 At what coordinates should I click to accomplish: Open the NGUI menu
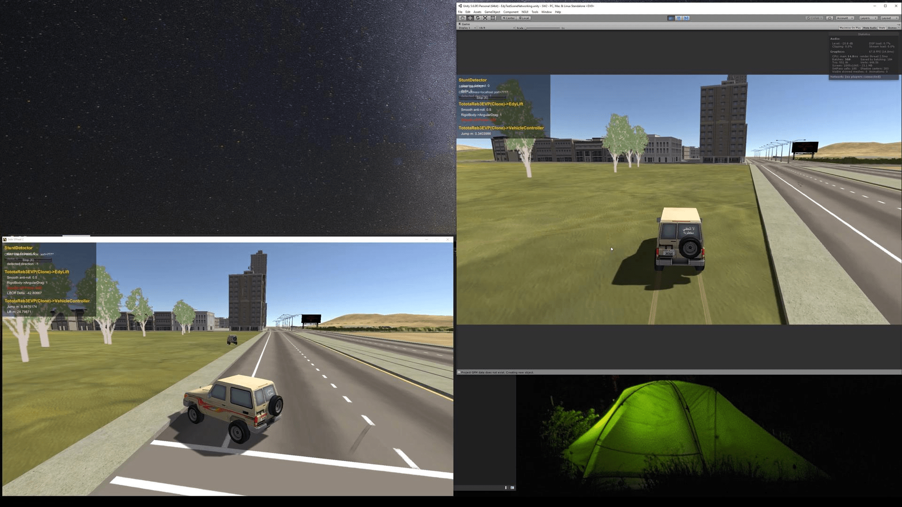click(x=525, y=12)
